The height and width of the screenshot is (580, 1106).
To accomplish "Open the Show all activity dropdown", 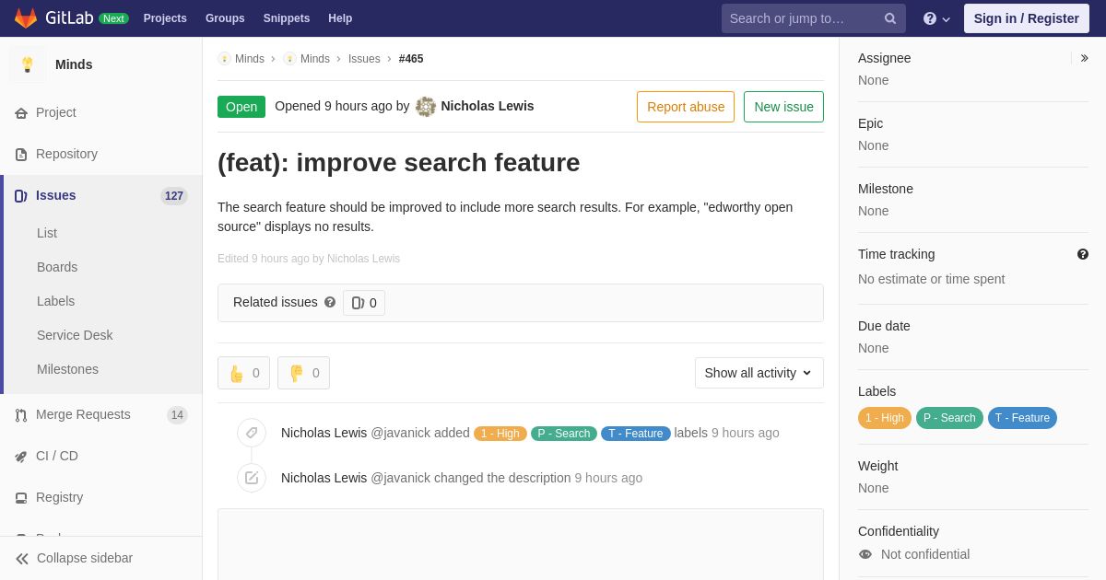I will 759,373.
